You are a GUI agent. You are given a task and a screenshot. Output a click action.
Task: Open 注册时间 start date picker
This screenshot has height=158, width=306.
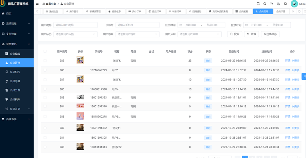tap(190, 25)
